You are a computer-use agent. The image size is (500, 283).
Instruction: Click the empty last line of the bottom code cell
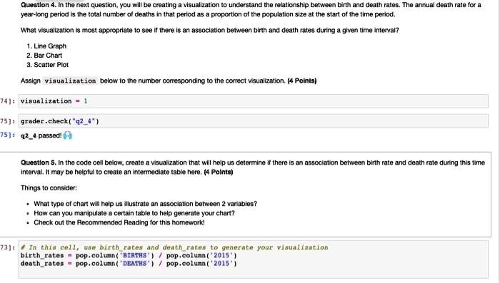click(253, 272)
